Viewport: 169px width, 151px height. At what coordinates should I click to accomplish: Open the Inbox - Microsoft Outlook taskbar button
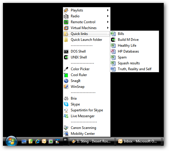point(139,141)
